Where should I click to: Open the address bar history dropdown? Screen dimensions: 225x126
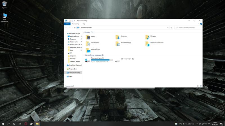168,27
